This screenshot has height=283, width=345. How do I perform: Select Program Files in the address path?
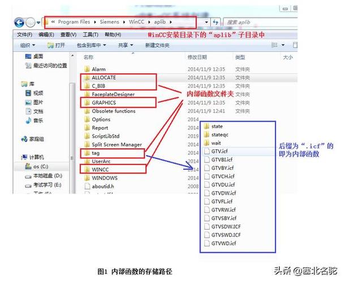(x=74, y=22)
